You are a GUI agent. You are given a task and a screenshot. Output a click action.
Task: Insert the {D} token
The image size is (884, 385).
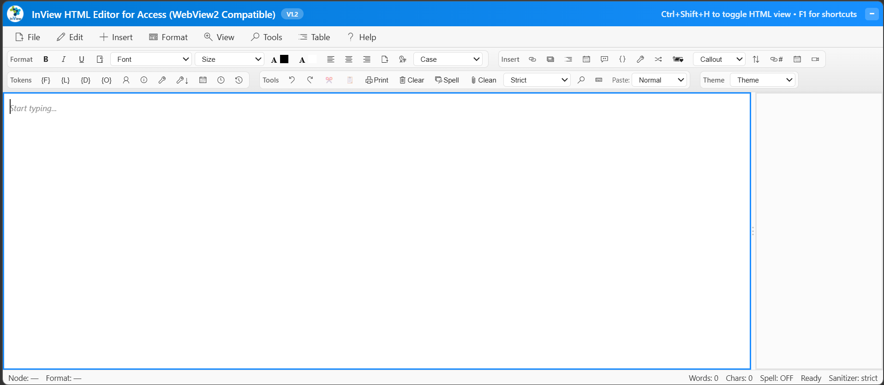point(86,80)
